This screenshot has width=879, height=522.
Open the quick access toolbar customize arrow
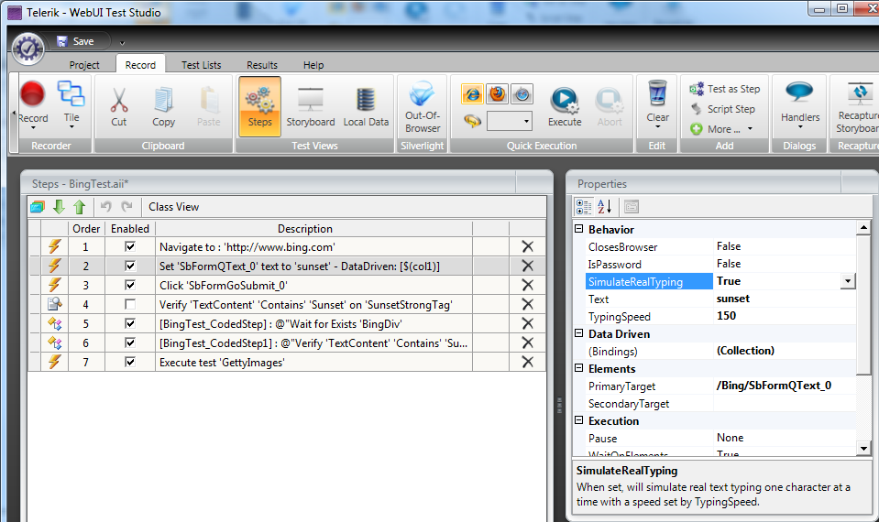point(122,42)
